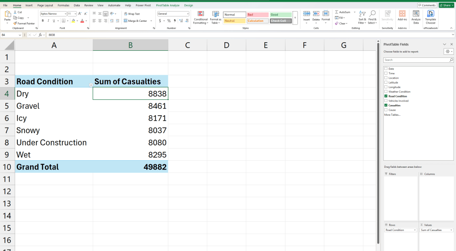Apply percent style to the selected cell
The image size is (456, 251).
point(169,21)
